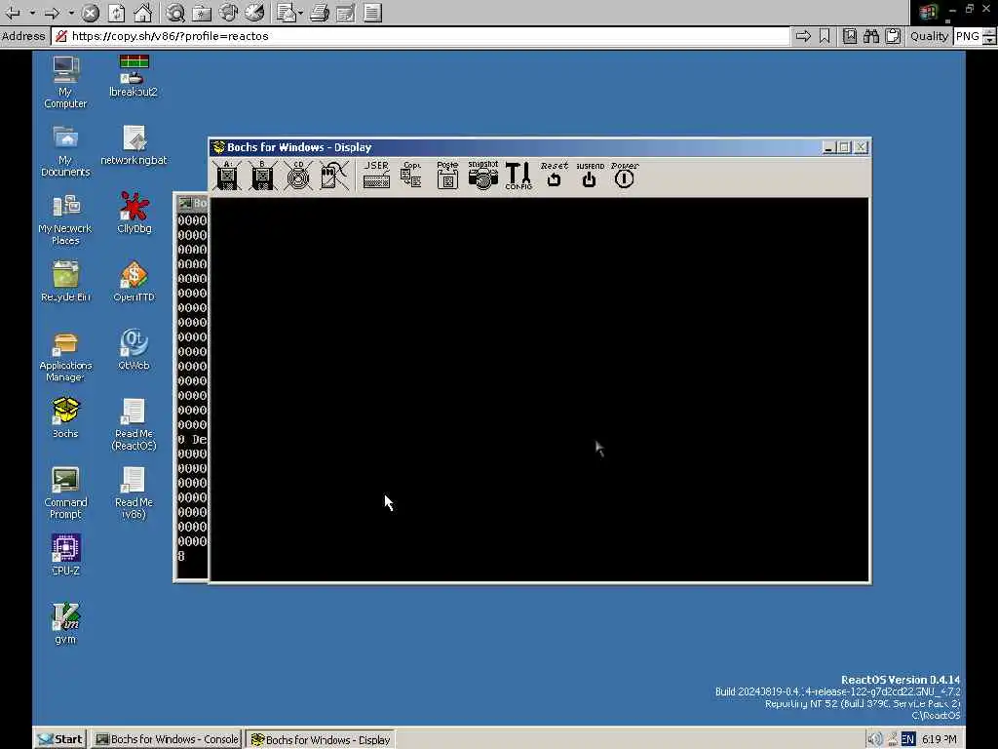This screenshot has width=998, height=749.
Task: Click the browser History clock icon
Action: 254,13
